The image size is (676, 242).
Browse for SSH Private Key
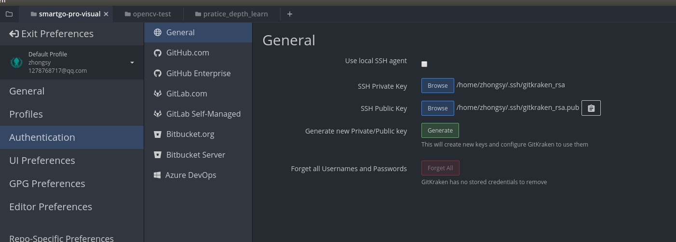(x=438, y=85)
